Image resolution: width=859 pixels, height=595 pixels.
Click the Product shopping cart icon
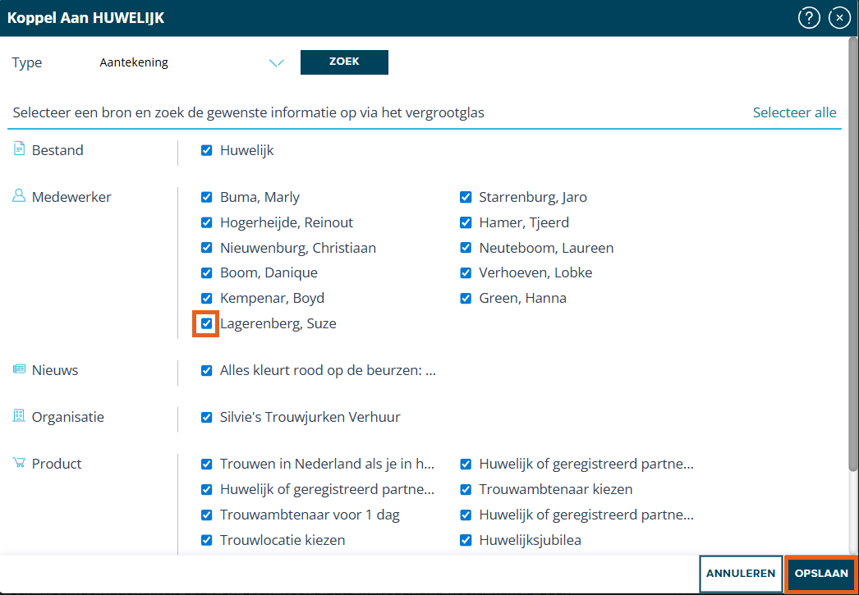point(20,463)
